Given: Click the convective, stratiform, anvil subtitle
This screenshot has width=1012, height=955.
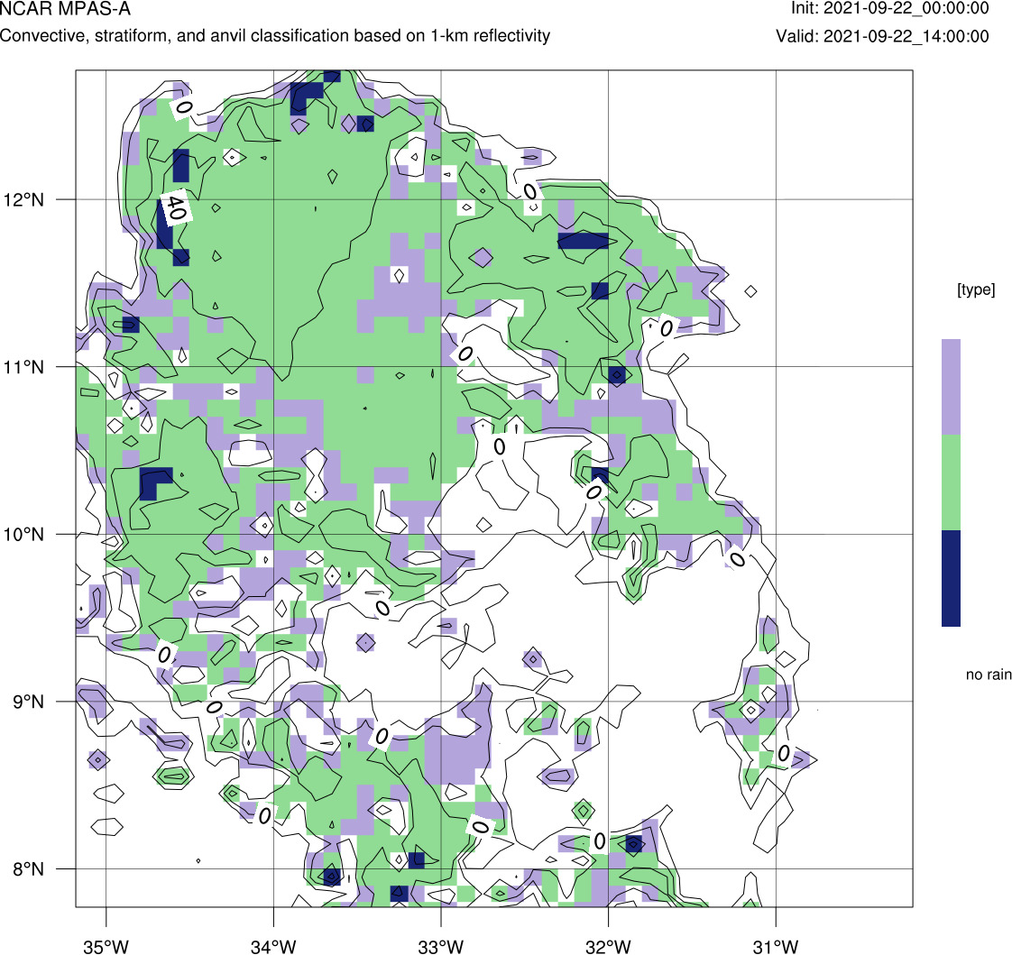Looking at the screenshot, I should point(275,35).
